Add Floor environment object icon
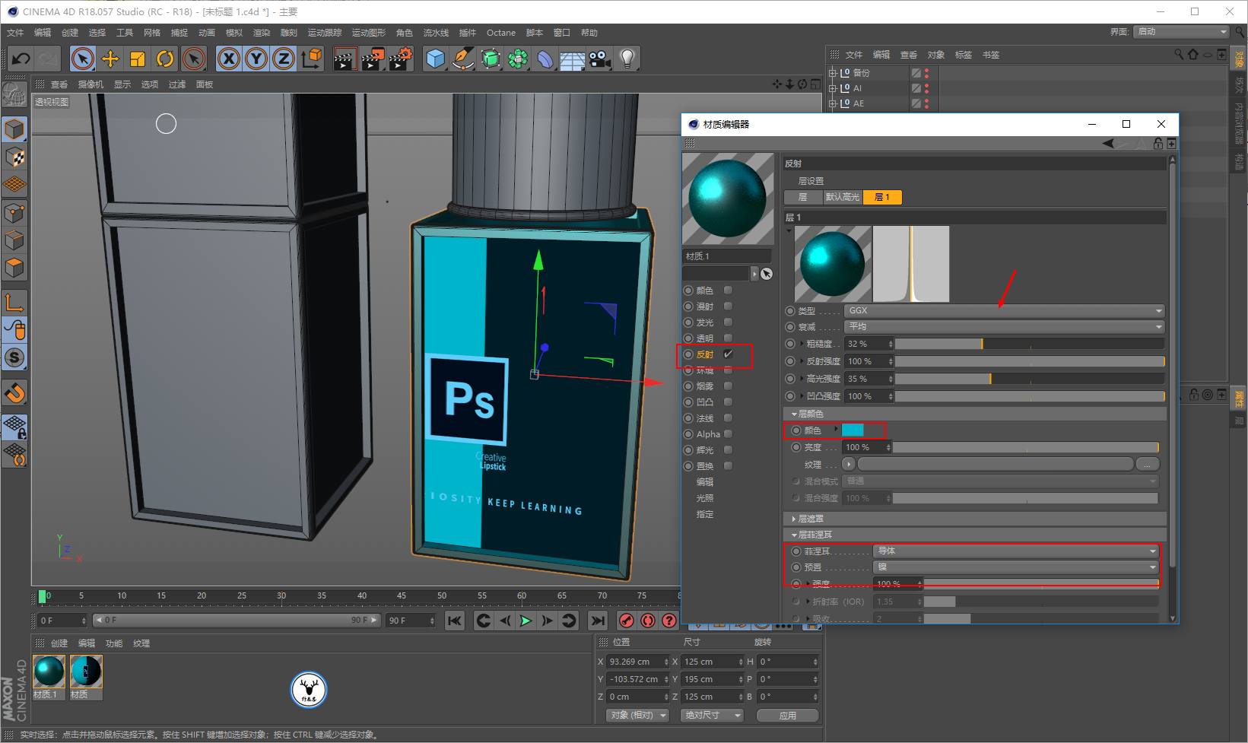 coord(573,59)
